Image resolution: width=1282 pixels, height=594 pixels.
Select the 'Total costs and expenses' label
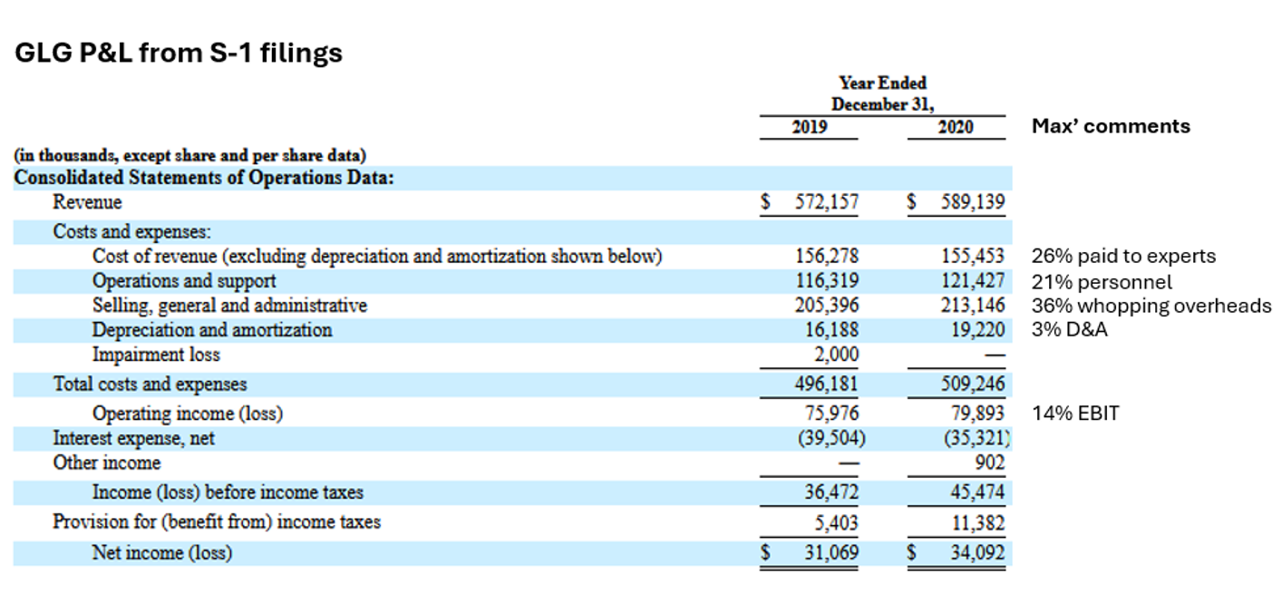pos(150,385)
